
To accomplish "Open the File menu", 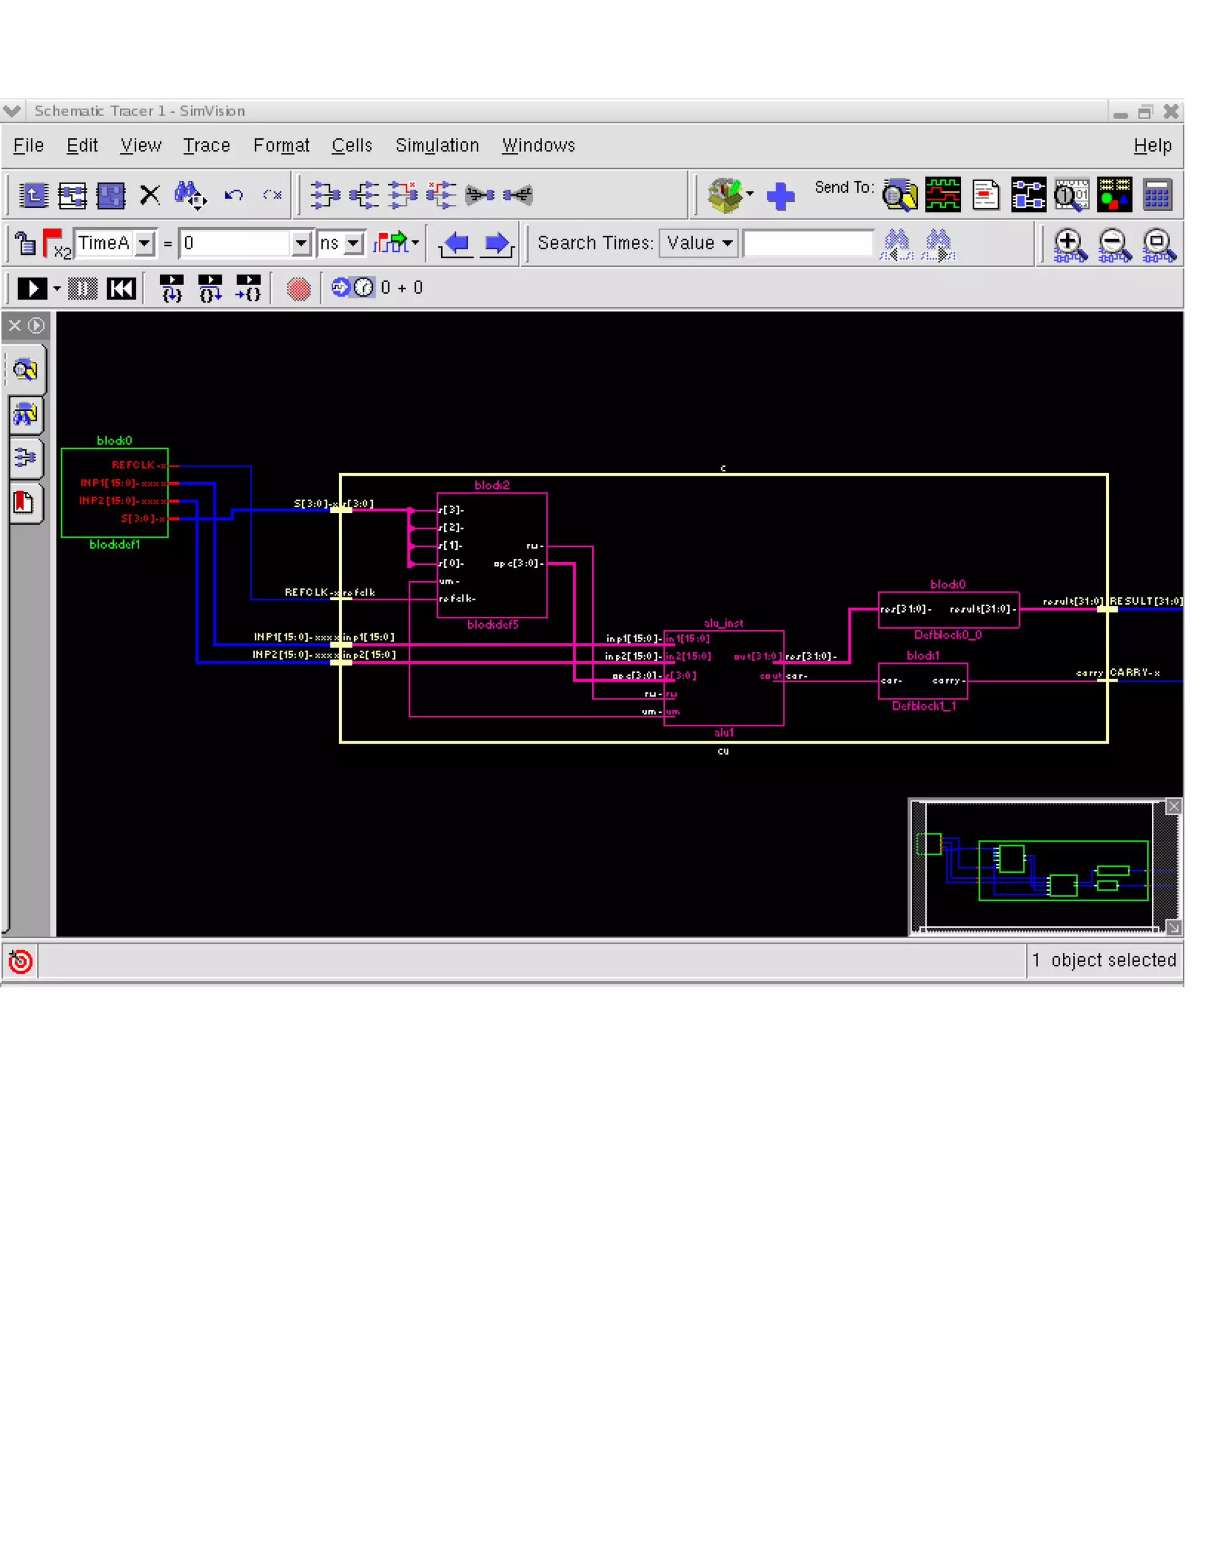I will pos(29,145).
